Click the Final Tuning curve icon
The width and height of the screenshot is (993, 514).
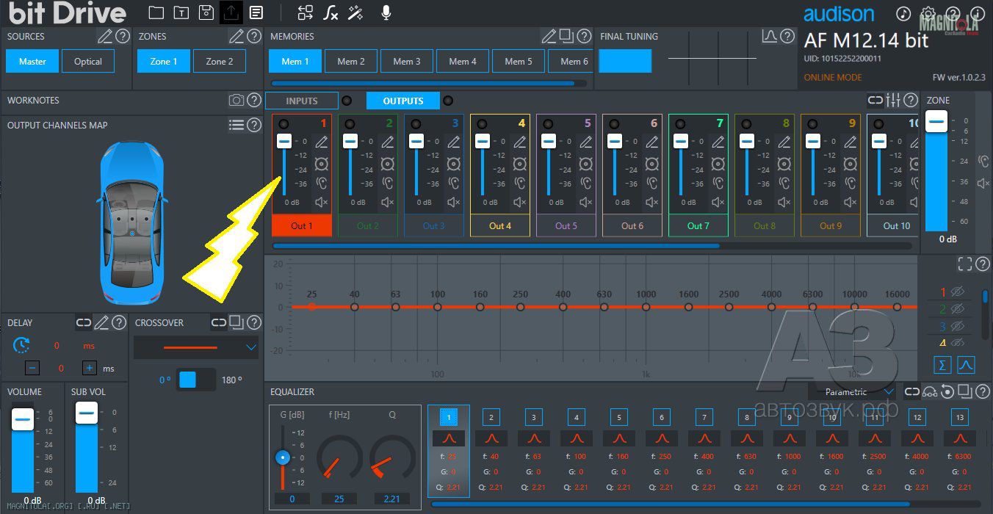tap(769, 36)
